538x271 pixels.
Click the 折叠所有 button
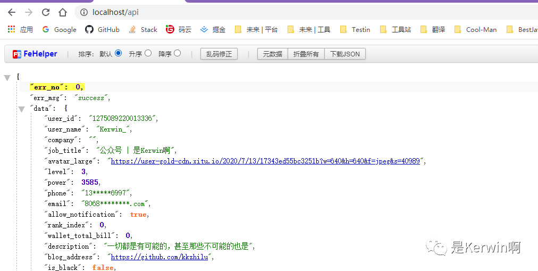point(306,54)
